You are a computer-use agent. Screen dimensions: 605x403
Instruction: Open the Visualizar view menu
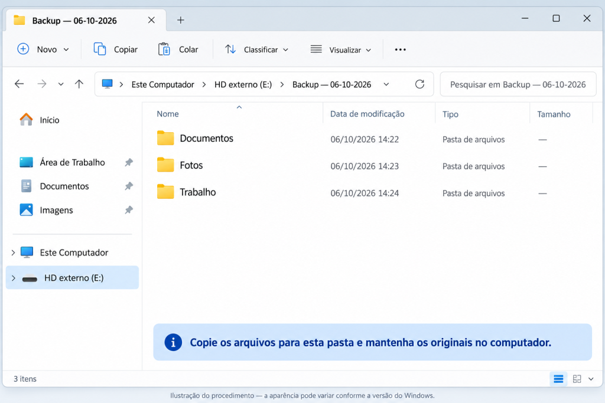[x=341, y=50]
